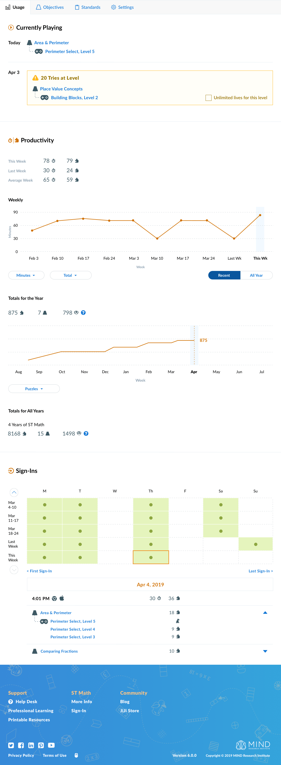The width and height of the screenshot is (281, 765).
Task: Click help icon beside 1498 all-years total
Action: click(86, 434)
